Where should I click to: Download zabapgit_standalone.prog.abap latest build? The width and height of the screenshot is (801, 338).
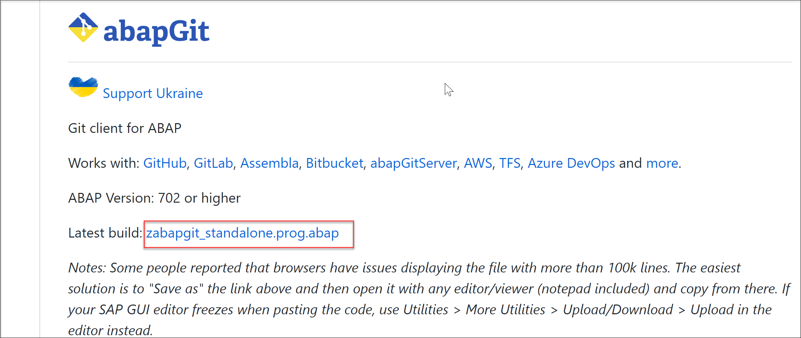click(x=242, y=233)
